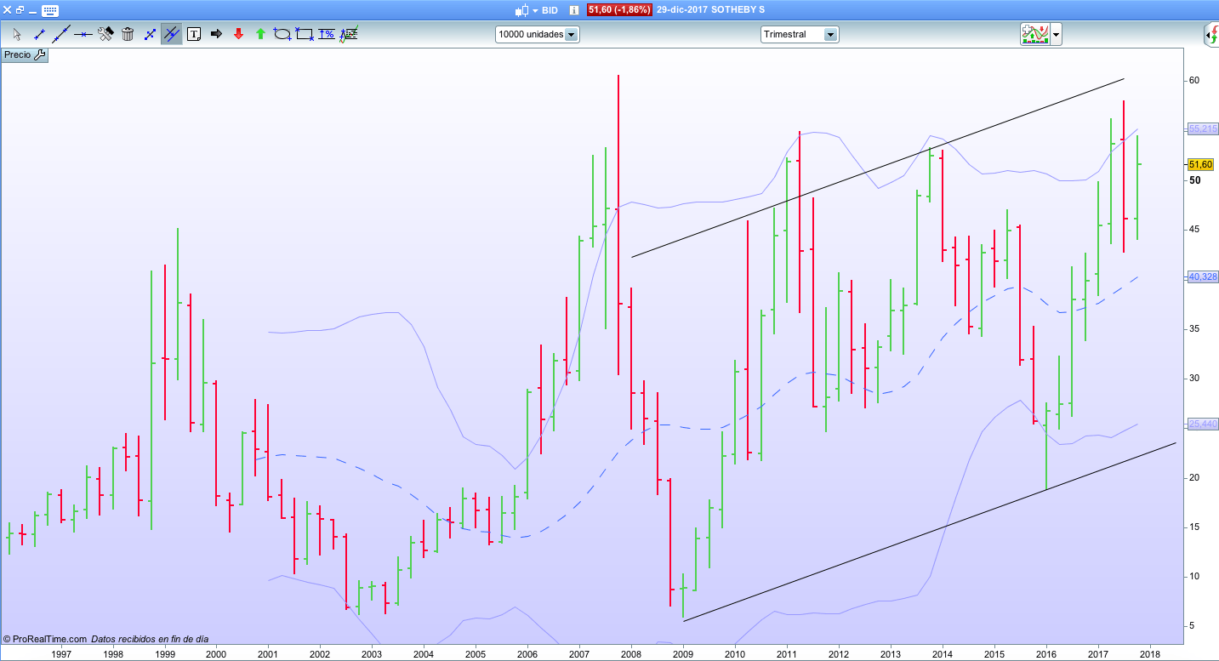Toggle the highlighted parallel channel tool
The image size is (1219, 661).
pyautogui.click(x=171, y=34)
